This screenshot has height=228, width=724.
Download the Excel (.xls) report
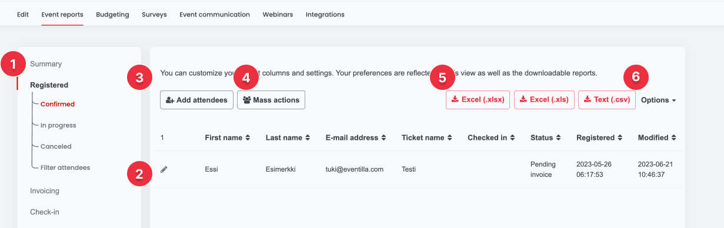click(544, 100)
